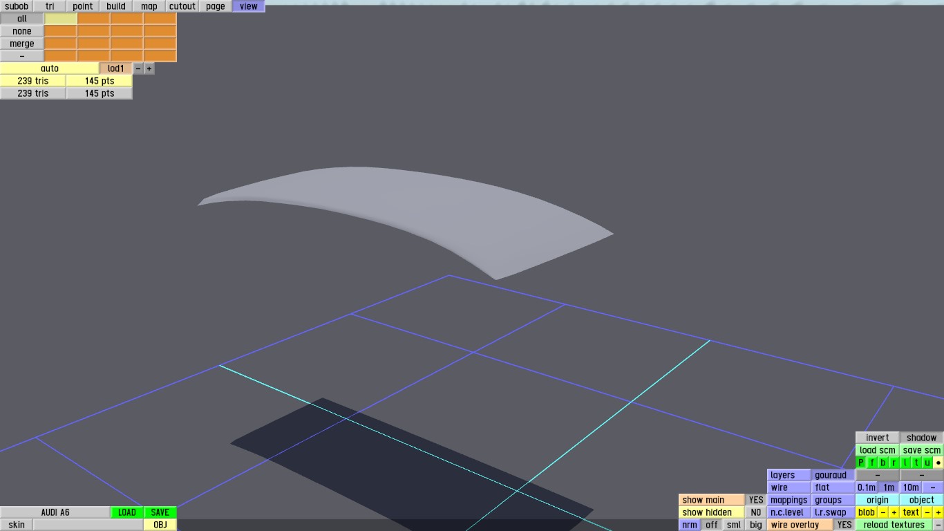
Task: Click the empty skin name field
Action: [88, 525]
